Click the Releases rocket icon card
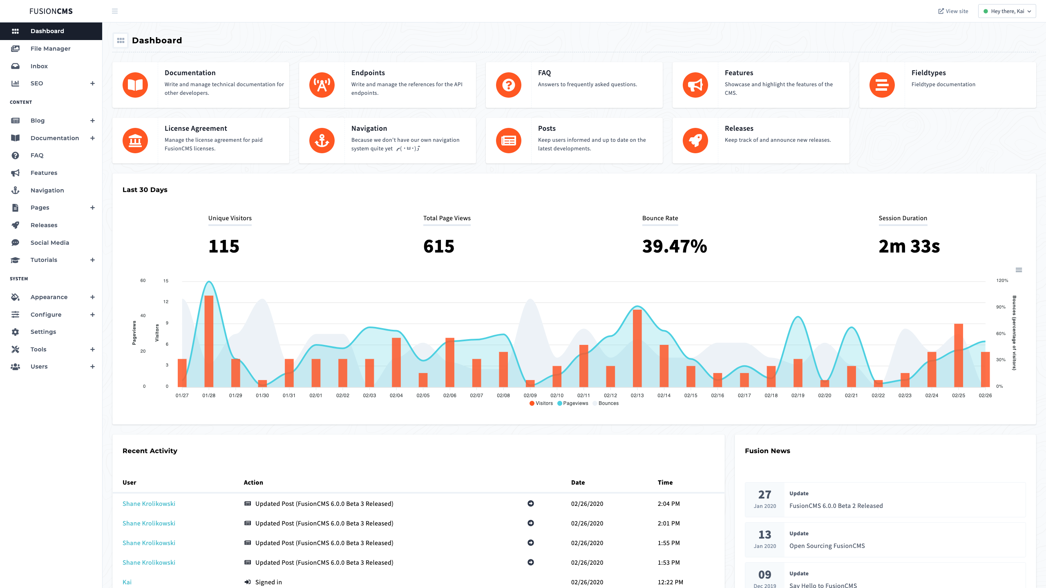1046x588 pixels. [695, 141]
